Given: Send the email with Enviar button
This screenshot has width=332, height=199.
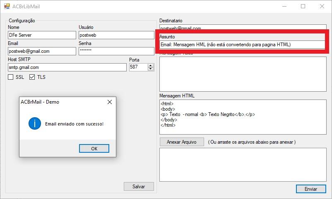Looking at the screenshot, I should click(x=311, y=189).
